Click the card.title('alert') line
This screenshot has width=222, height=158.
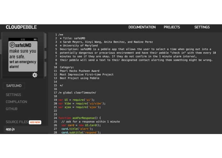tap(77, 129)
